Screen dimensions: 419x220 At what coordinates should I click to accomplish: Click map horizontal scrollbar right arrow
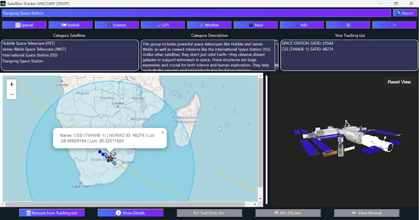pos(255,204)
